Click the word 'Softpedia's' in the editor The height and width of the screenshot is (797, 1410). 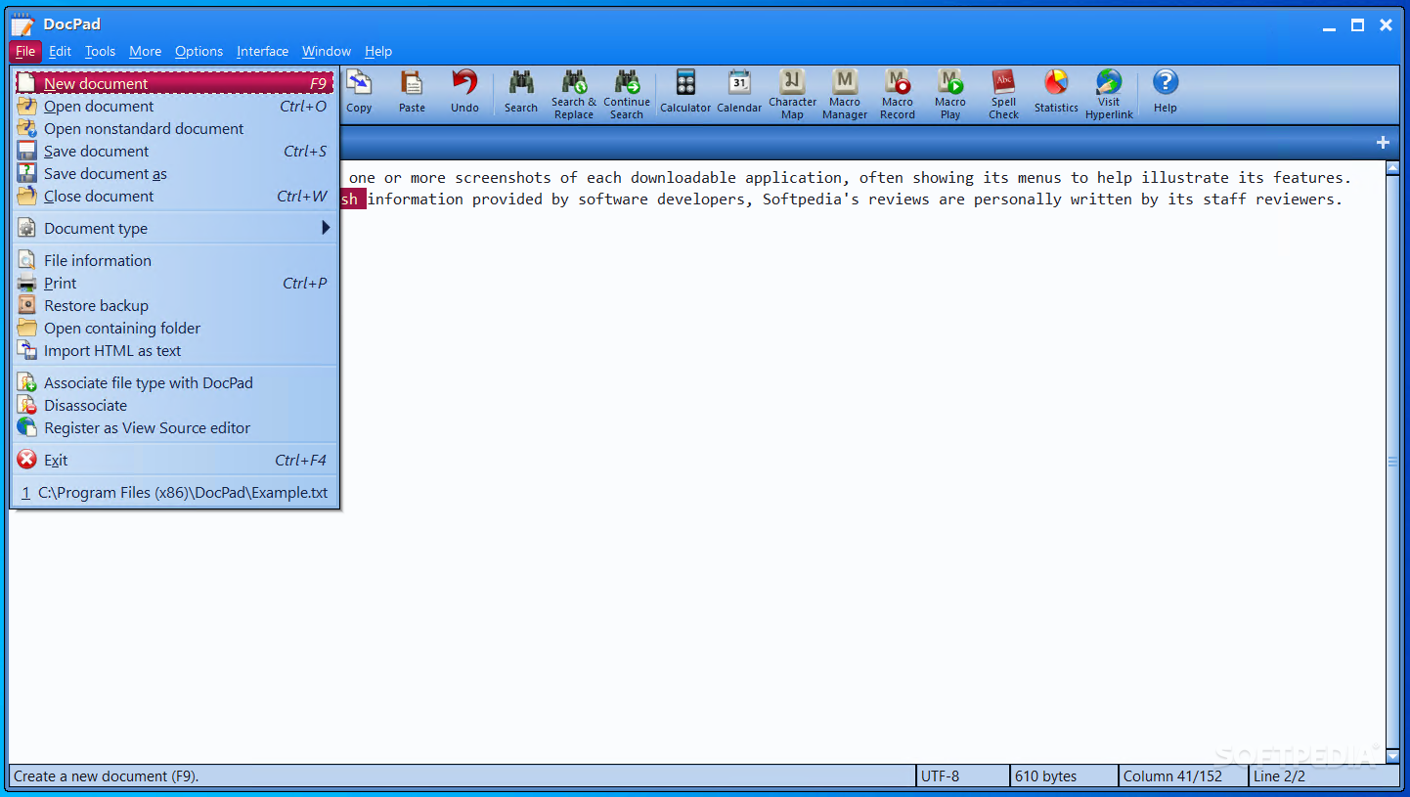pyautogui.click(x=811, y=199)
